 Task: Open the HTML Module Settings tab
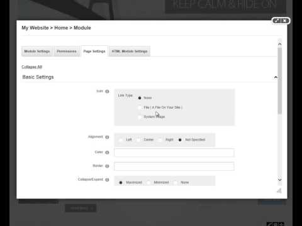[x=130, y=51]
